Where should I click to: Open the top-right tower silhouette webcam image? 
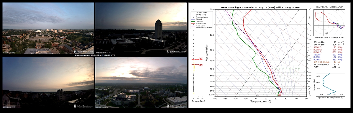click(141, 28)
